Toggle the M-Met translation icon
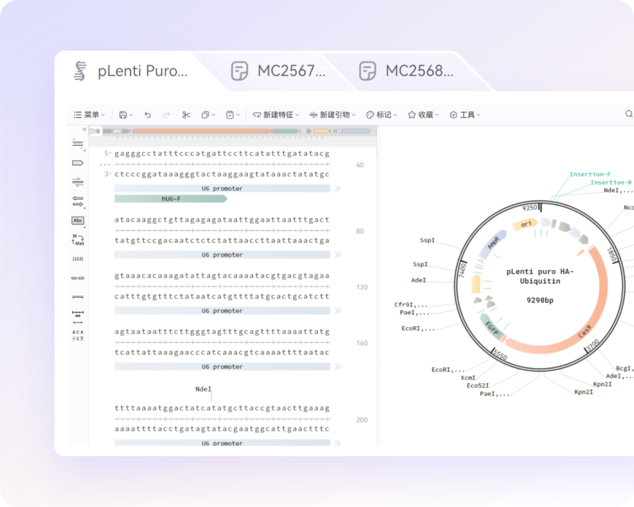This screenshot has height=507, width=634. pos(78,240)
